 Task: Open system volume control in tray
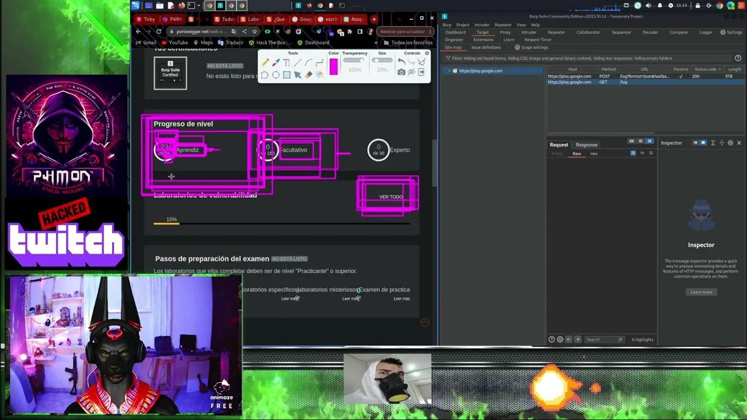pos(648,5)
